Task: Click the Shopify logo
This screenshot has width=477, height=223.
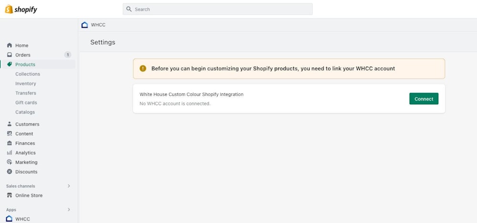Action: (21, 10)
